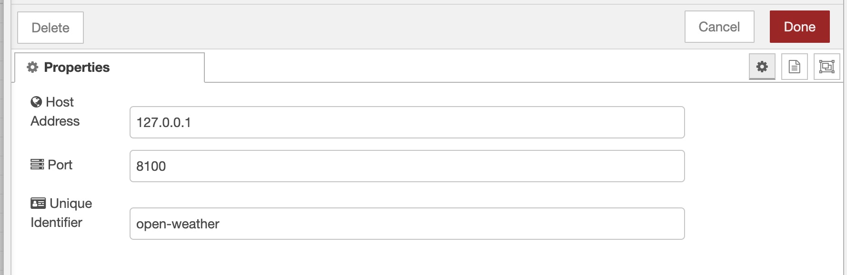Open the node appearance settings icon
The width and height of the screenshot is (847, 275).
point(827,67)
